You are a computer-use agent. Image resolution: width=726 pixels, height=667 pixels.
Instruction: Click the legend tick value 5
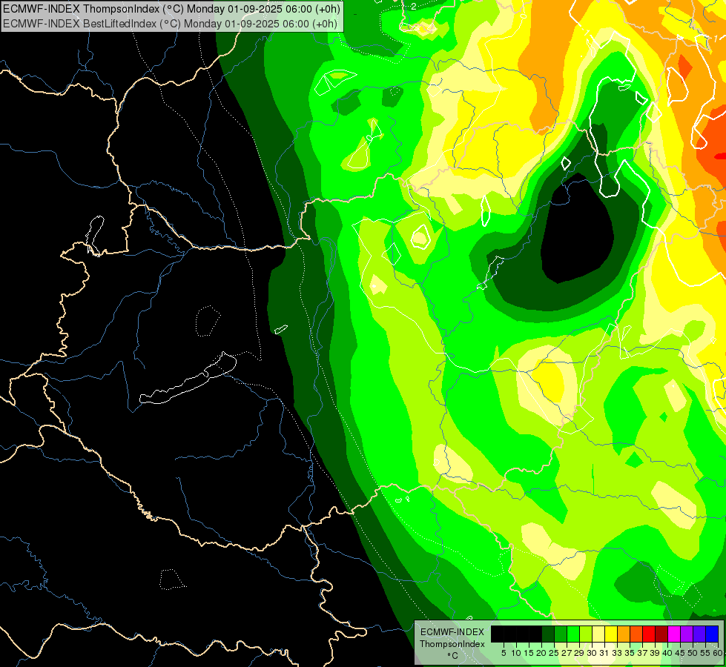(504, 653)
